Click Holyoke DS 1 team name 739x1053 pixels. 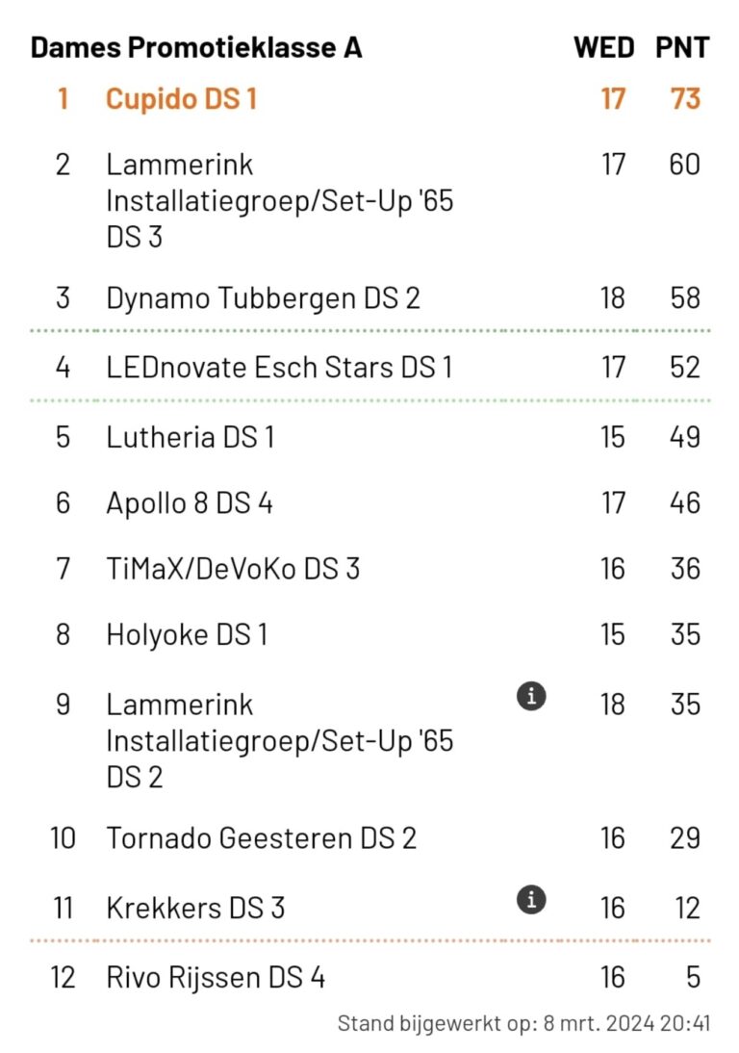pos(187,634)
